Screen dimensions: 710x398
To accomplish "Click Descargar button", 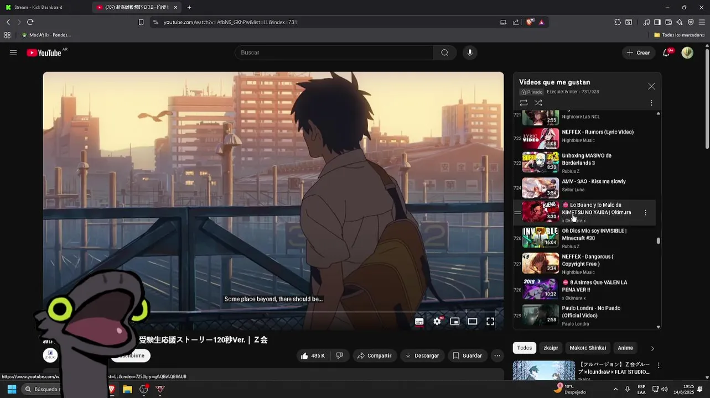I will (x=422, y=355).
